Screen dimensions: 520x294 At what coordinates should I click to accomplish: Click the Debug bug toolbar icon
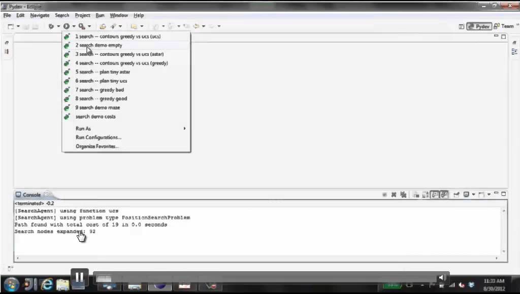coord(51,26)
